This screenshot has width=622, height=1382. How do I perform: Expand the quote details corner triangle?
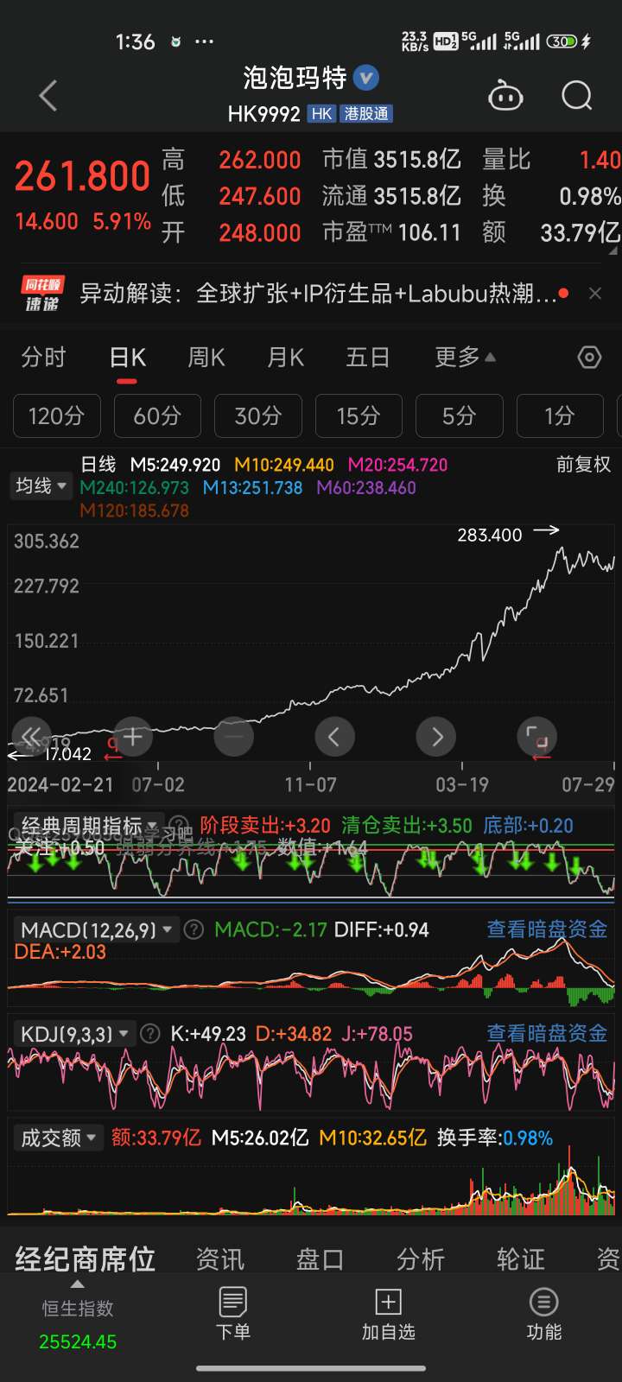(613, 250)
